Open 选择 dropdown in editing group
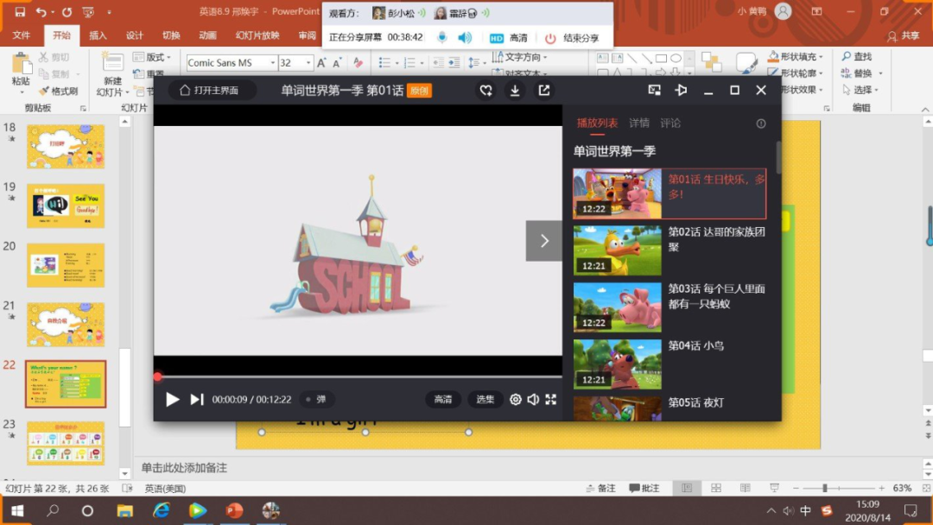The height and width of the screenshot is (525, 933). click(862, 90)
